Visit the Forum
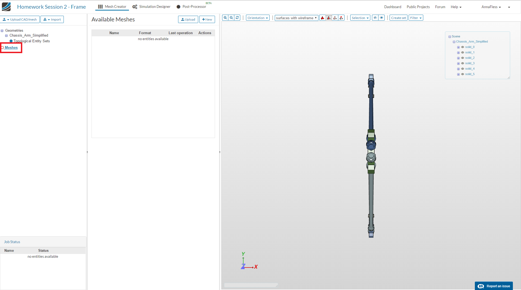The width and height of the screenshot is (521, 290). point(440,7)
